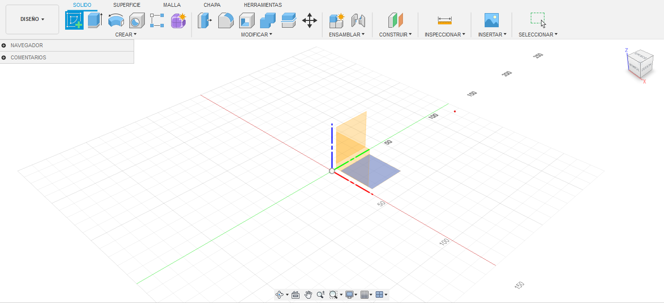Screen dimensions: 664x303
Task: Click the Offset Face tool
Action: [289, 20]
